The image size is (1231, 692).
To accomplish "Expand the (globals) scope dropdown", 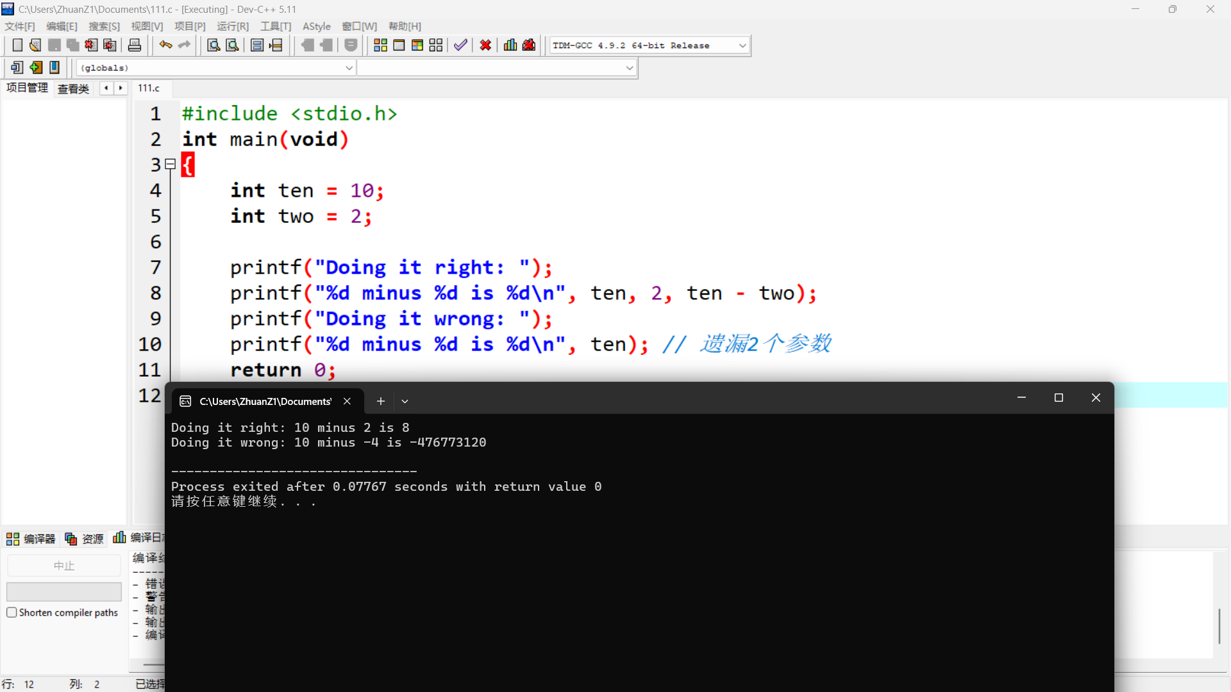I will pos(349,68).
